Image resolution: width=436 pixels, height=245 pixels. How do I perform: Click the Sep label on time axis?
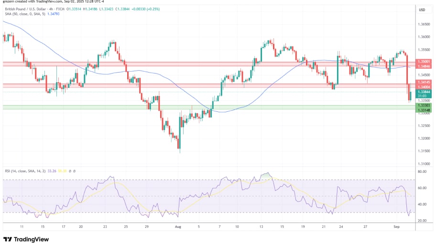396,227
